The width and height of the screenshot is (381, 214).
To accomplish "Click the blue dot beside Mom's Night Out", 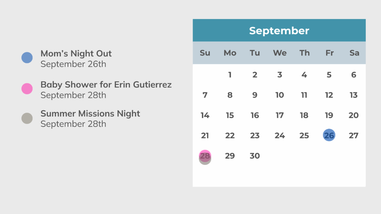I will click(x=27, y=58).
